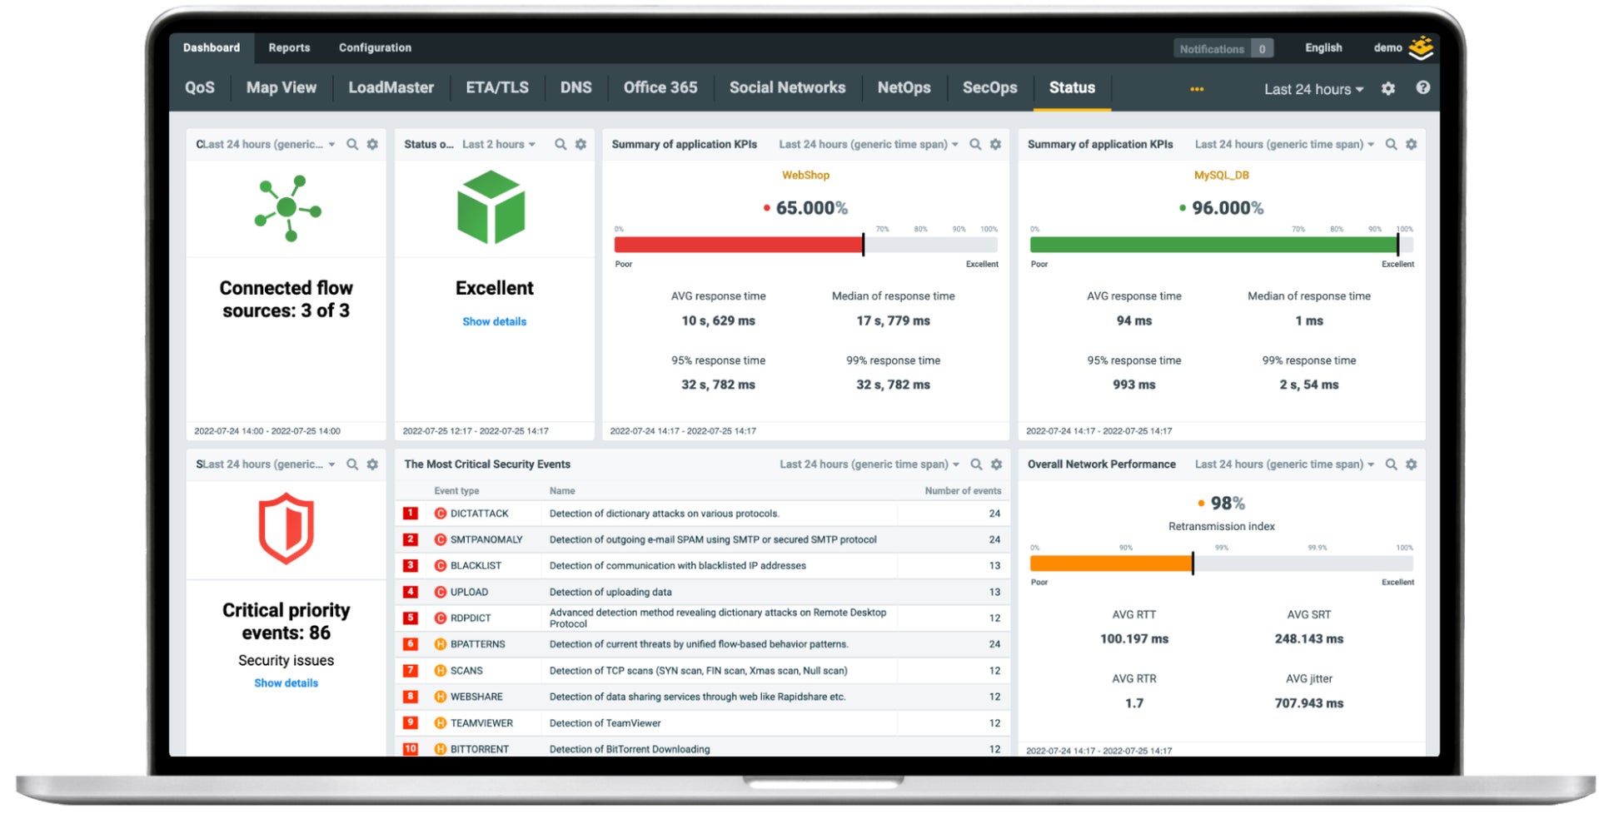The width and height of the screenshot is (1624, 814).
Task: Click the red shield security icon
Action: pos(286,529)
